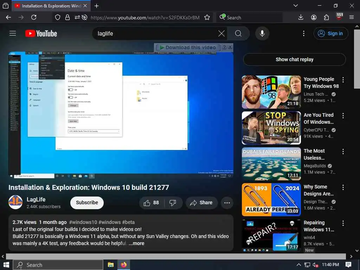Show chat replay
Image resolution: width=360 pixels, height=270 pixels.
coord(294,59)
